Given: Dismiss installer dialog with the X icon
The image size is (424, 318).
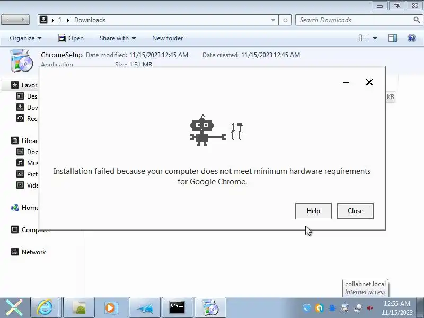Looking at the screenshot, I should tap(369, 82).
